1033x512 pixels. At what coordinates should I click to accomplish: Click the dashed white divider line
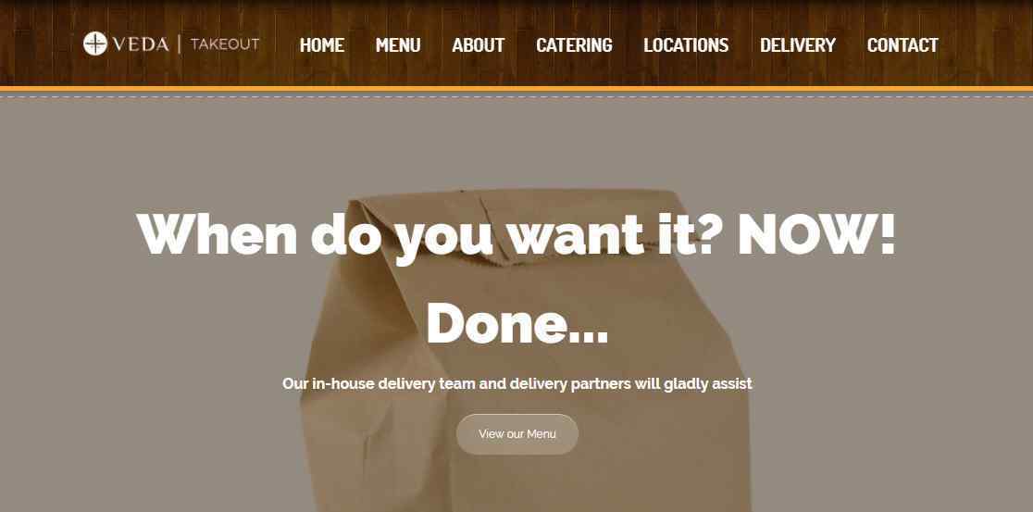(516, 97)
